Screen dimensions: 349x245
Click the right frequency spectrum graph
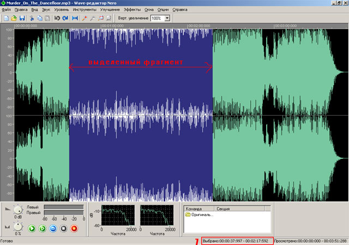pyautogui.click(x=157, y=215)
